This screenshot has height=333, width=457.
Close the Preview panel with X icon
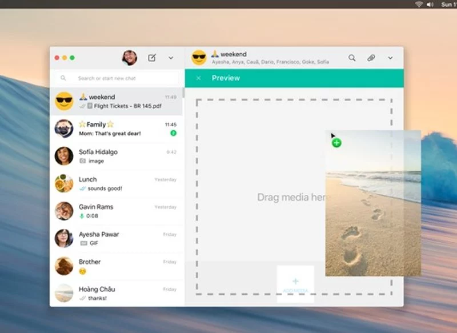pyautogui.click(x=198, y=78)
